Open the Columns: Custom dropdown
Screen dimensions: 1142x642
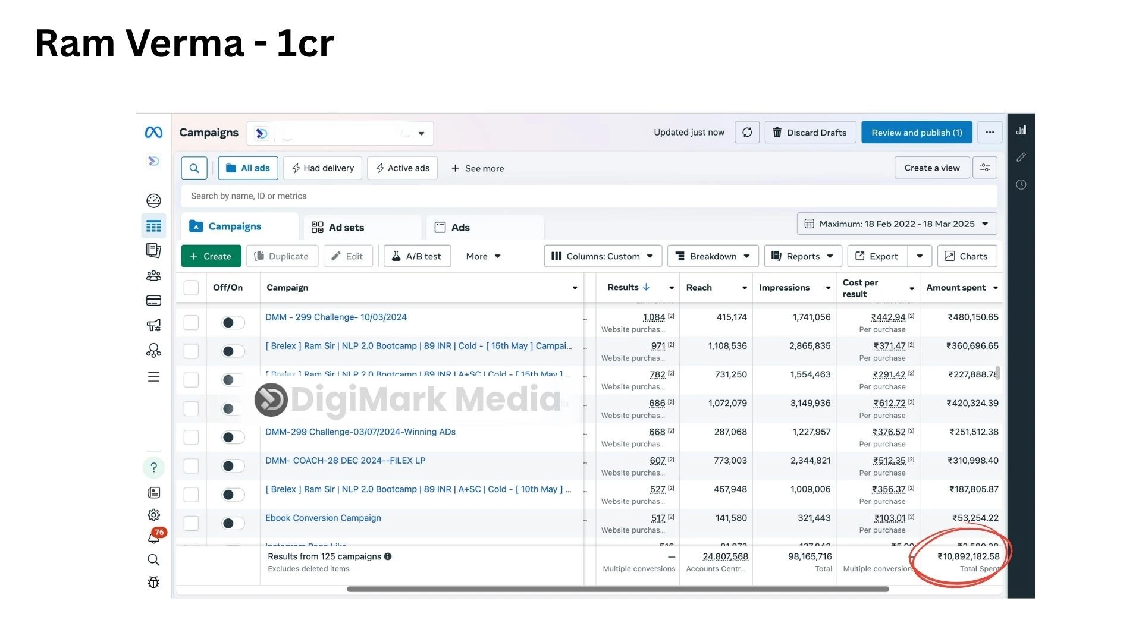(603, 256)
